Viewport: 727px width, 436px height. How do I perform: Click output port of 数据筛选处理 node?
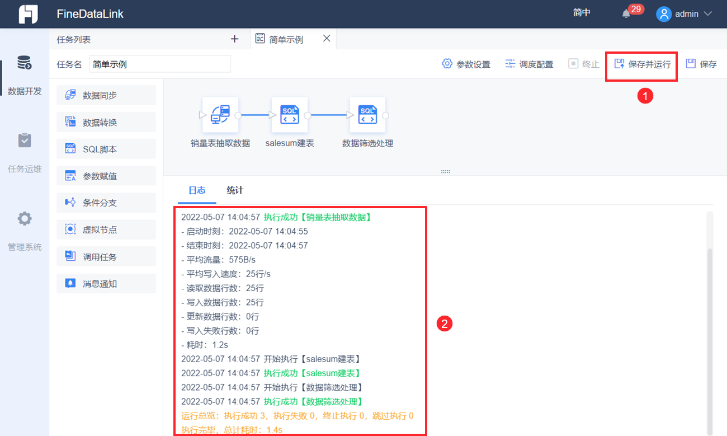click(x=385, y=115)
